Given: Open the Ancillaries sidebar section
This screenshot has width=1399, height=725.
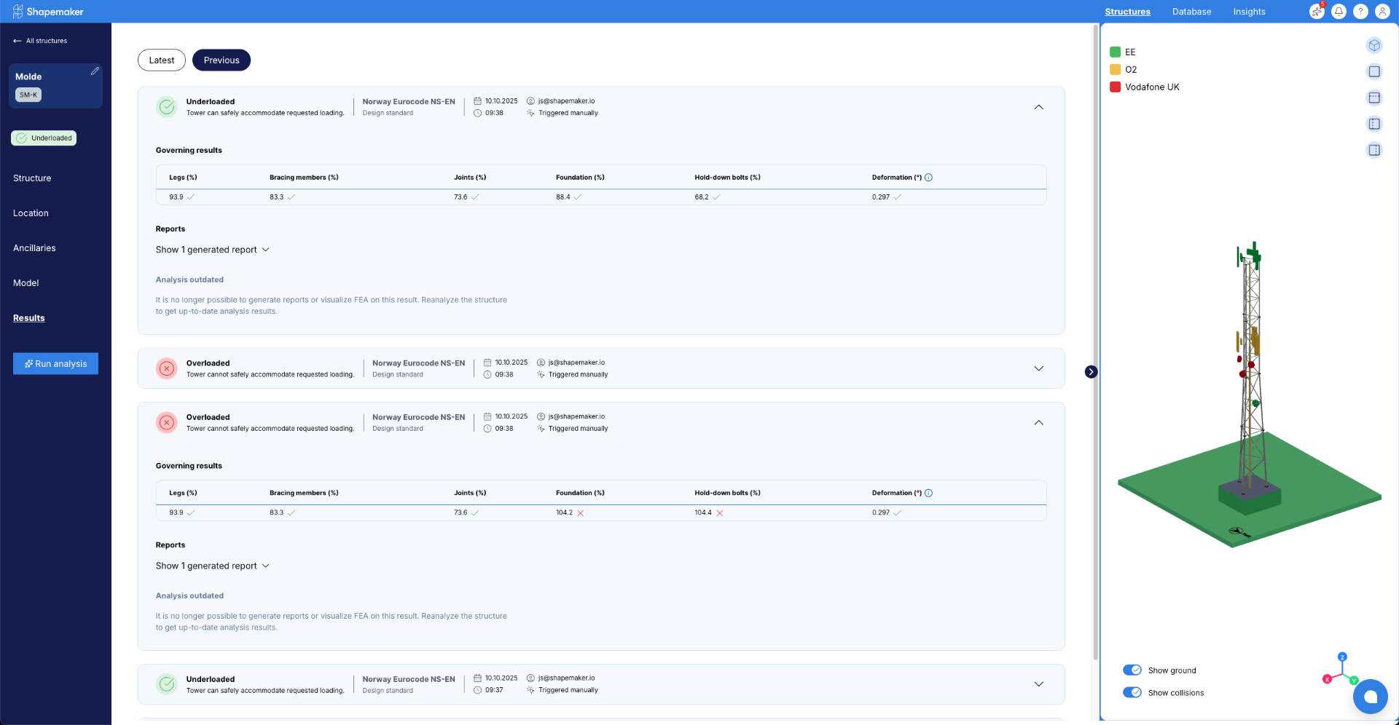Looking at the screenshot, I should (x=34, y=248).
